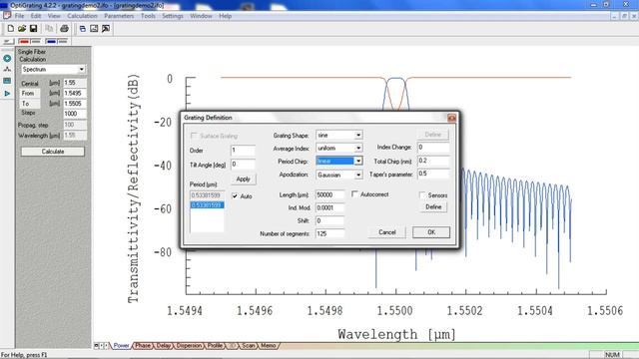Image resolution: width=639 pixels, height=359 pixels.
Task: Click the OptiGrating document icon beside File
Action: click(x=7, y=16)
